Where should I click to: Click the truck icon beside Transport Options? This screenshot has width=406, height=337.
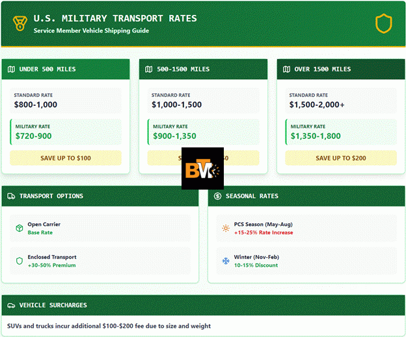tap(11, 196)
